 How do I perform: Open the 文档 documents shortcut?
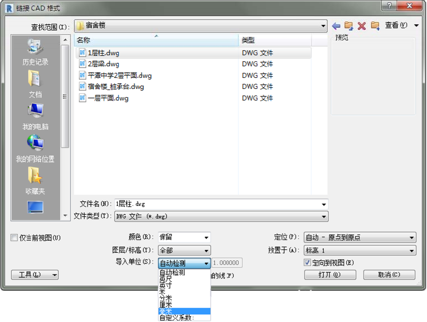click(36, 85)
